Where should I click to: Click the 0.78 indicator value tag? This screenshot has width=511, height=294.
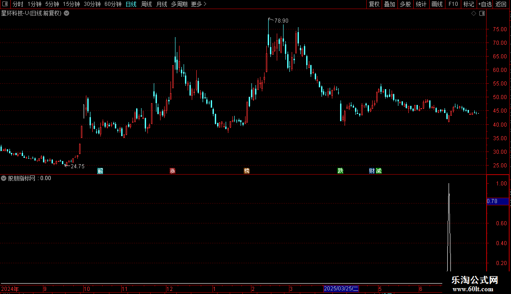pyautogui.click(x=497, y=201)
